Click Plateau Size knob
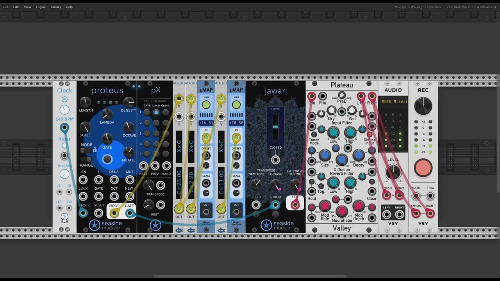500x281 pixels. coord(325,155)
